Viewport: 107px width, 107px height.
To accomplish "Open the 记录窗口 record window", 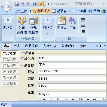I will click(61, 11).
